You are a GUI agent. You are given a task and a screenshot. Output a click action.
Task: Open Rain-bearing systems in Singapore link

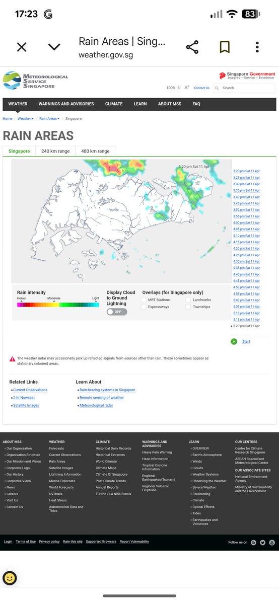[x=107, y=390]
